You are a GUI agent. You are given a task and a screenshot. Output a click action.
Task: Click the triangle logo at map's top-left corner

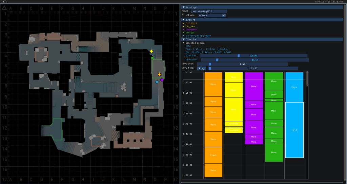point(4,7)
